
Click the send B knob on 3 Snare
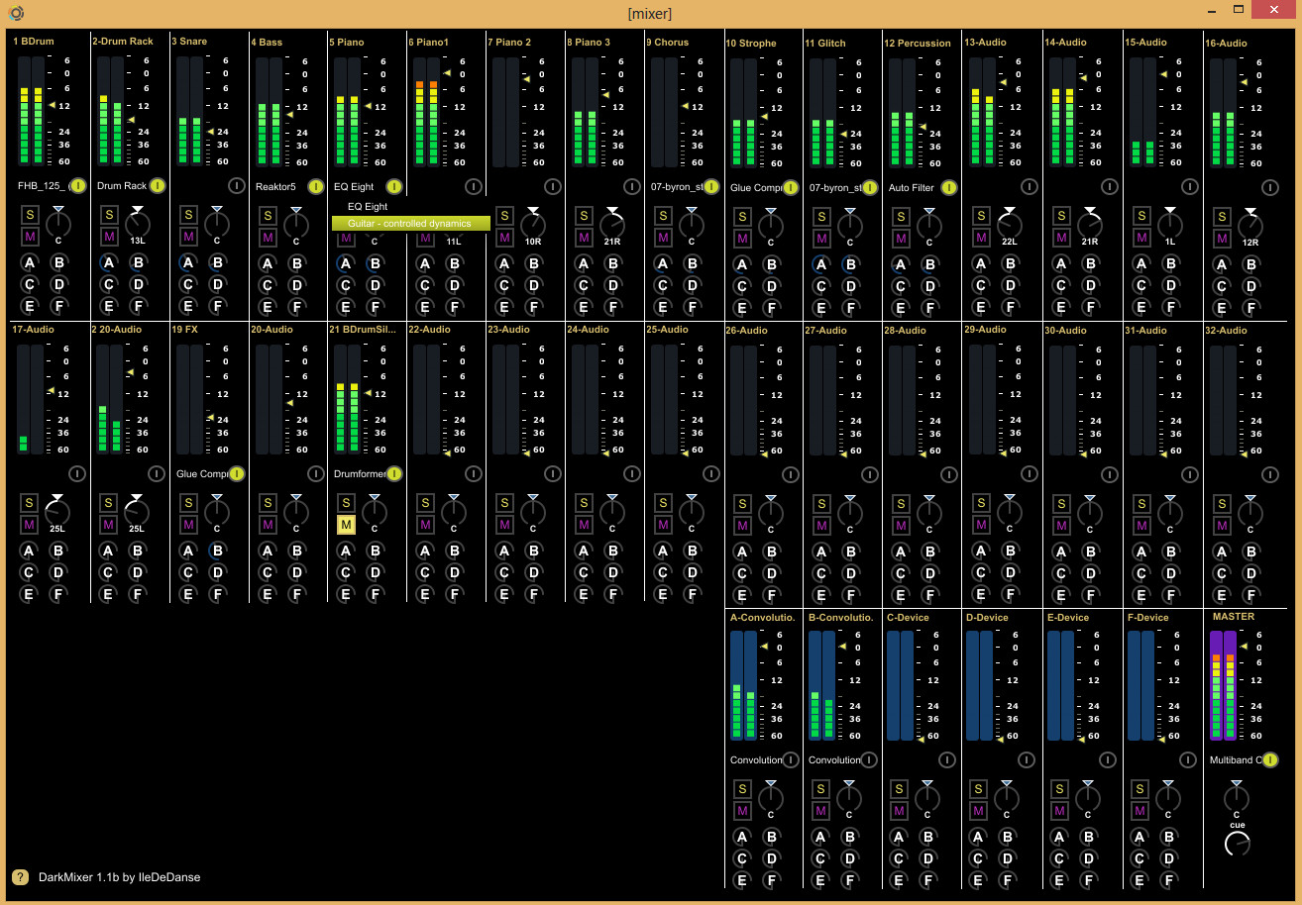pos(217,262)
